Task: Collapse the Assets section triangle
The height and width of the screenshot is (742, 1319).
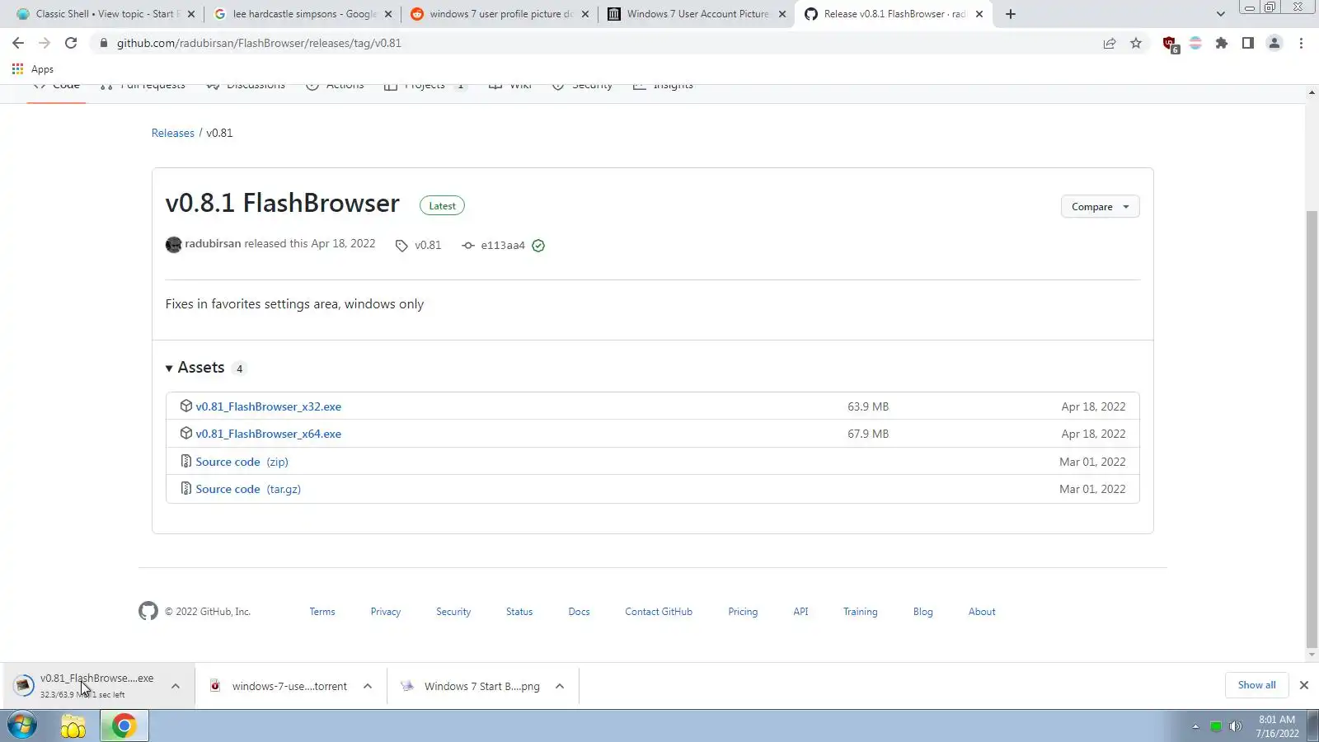Action: [x=169, y=369]
